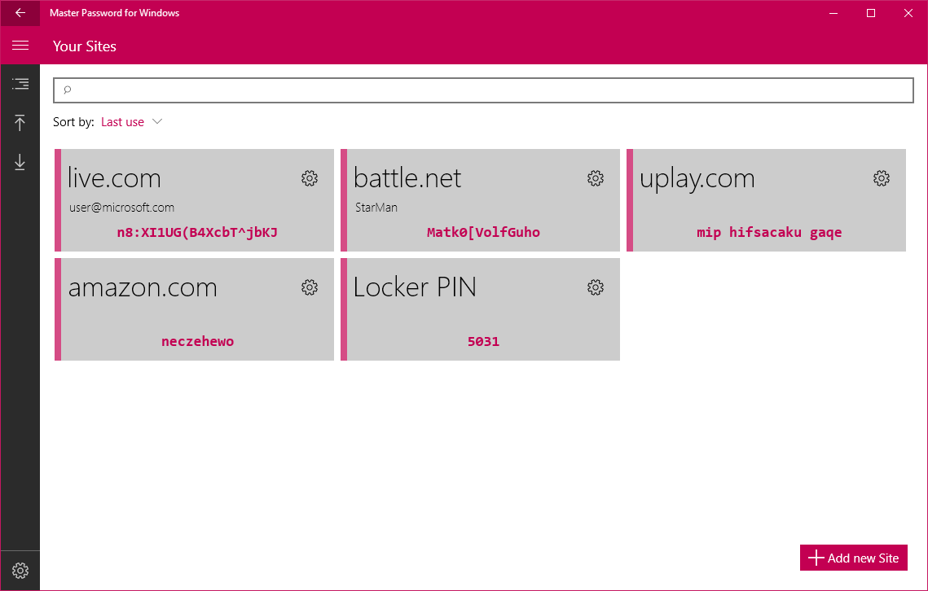Select the sites list icon in sidebar

[x=20, y=85]
